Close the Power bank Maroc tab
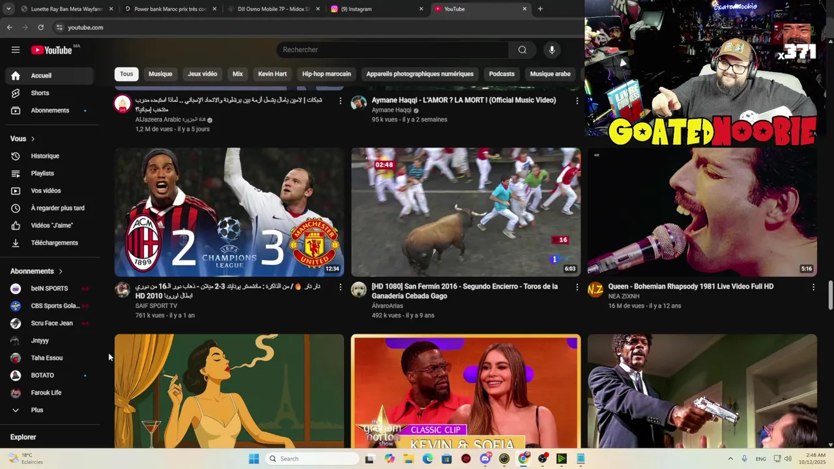Image resolution: width=834 pixels, height=469 pixels. click(x=214, y=9)
